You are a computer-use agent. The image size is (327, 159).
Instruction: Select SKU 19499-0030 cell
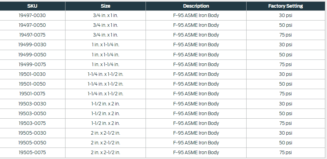click(32, 45)
